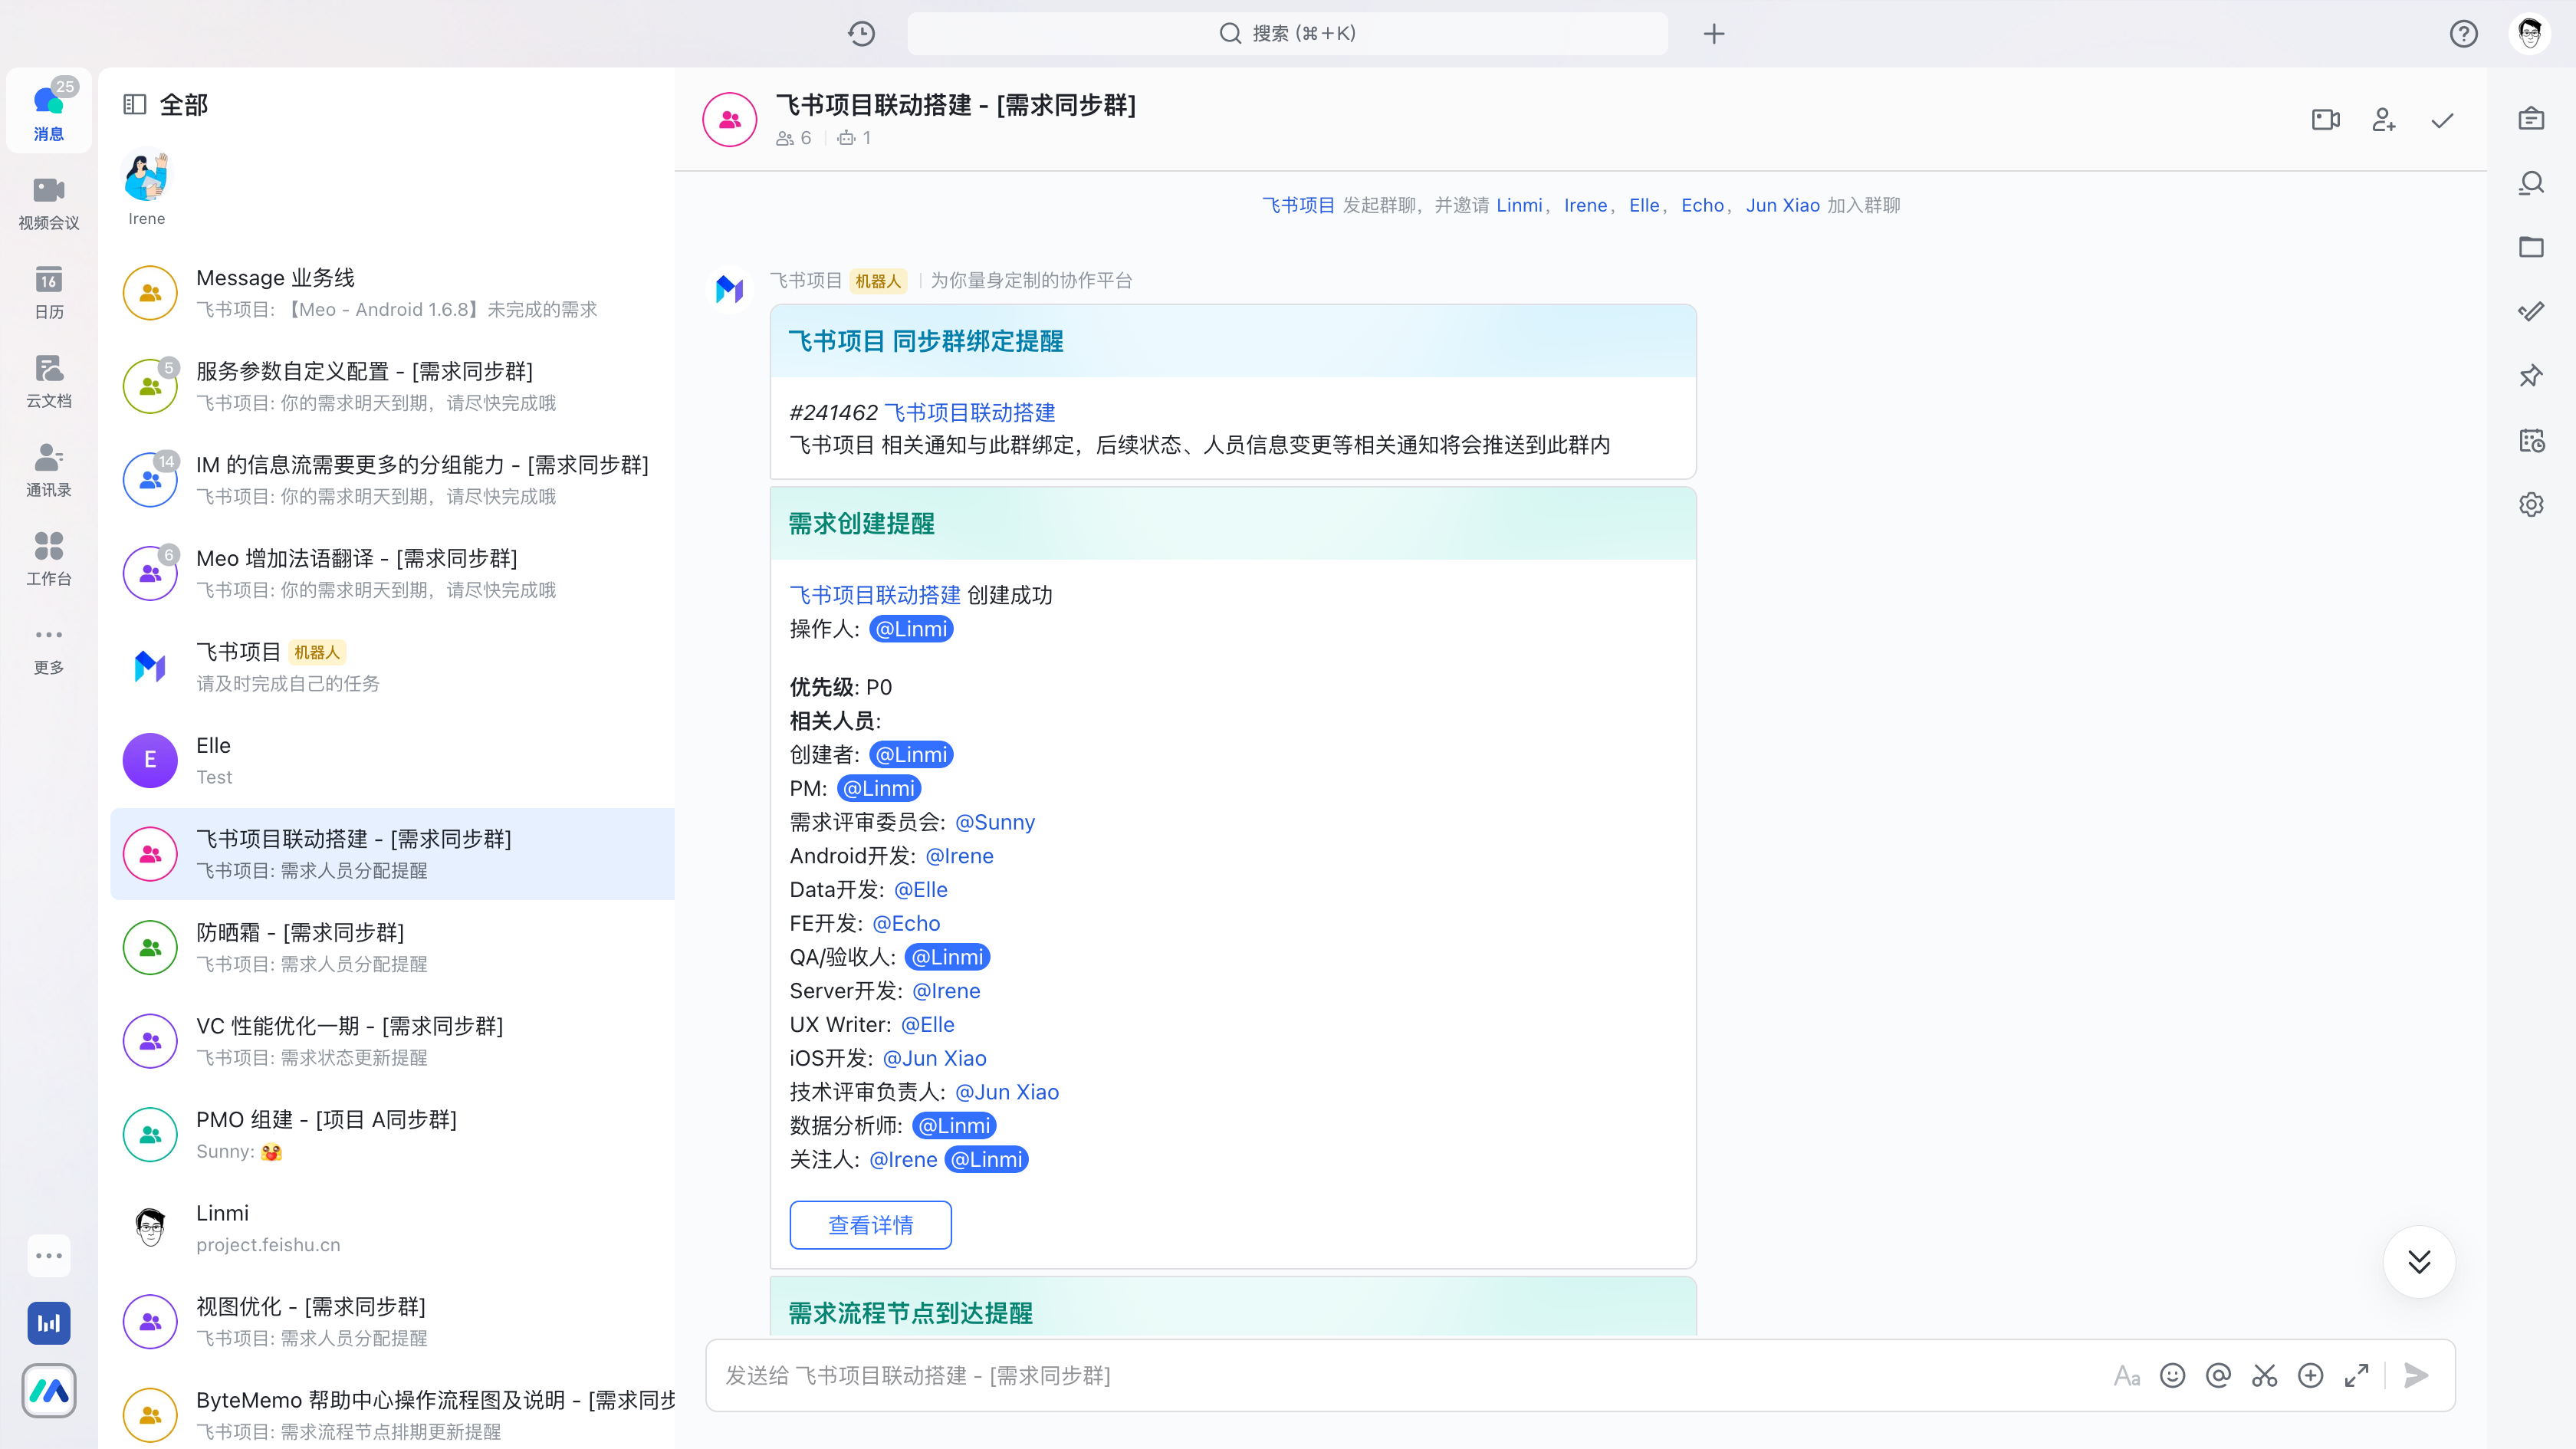Screen dimensions: 2576x1449
Task: Click Jun Xiao in the group creation notice
Action: [1783, 205]
